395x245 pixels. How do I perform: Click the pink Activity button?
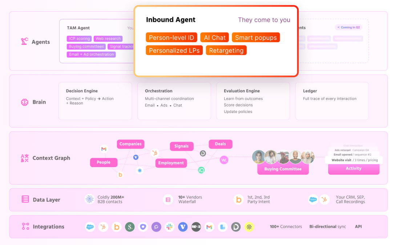[x=354, y=169]
